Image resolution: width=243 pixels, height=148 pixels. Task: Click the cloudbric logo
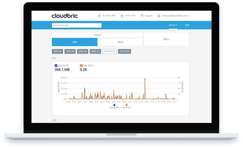pos(65,16)
